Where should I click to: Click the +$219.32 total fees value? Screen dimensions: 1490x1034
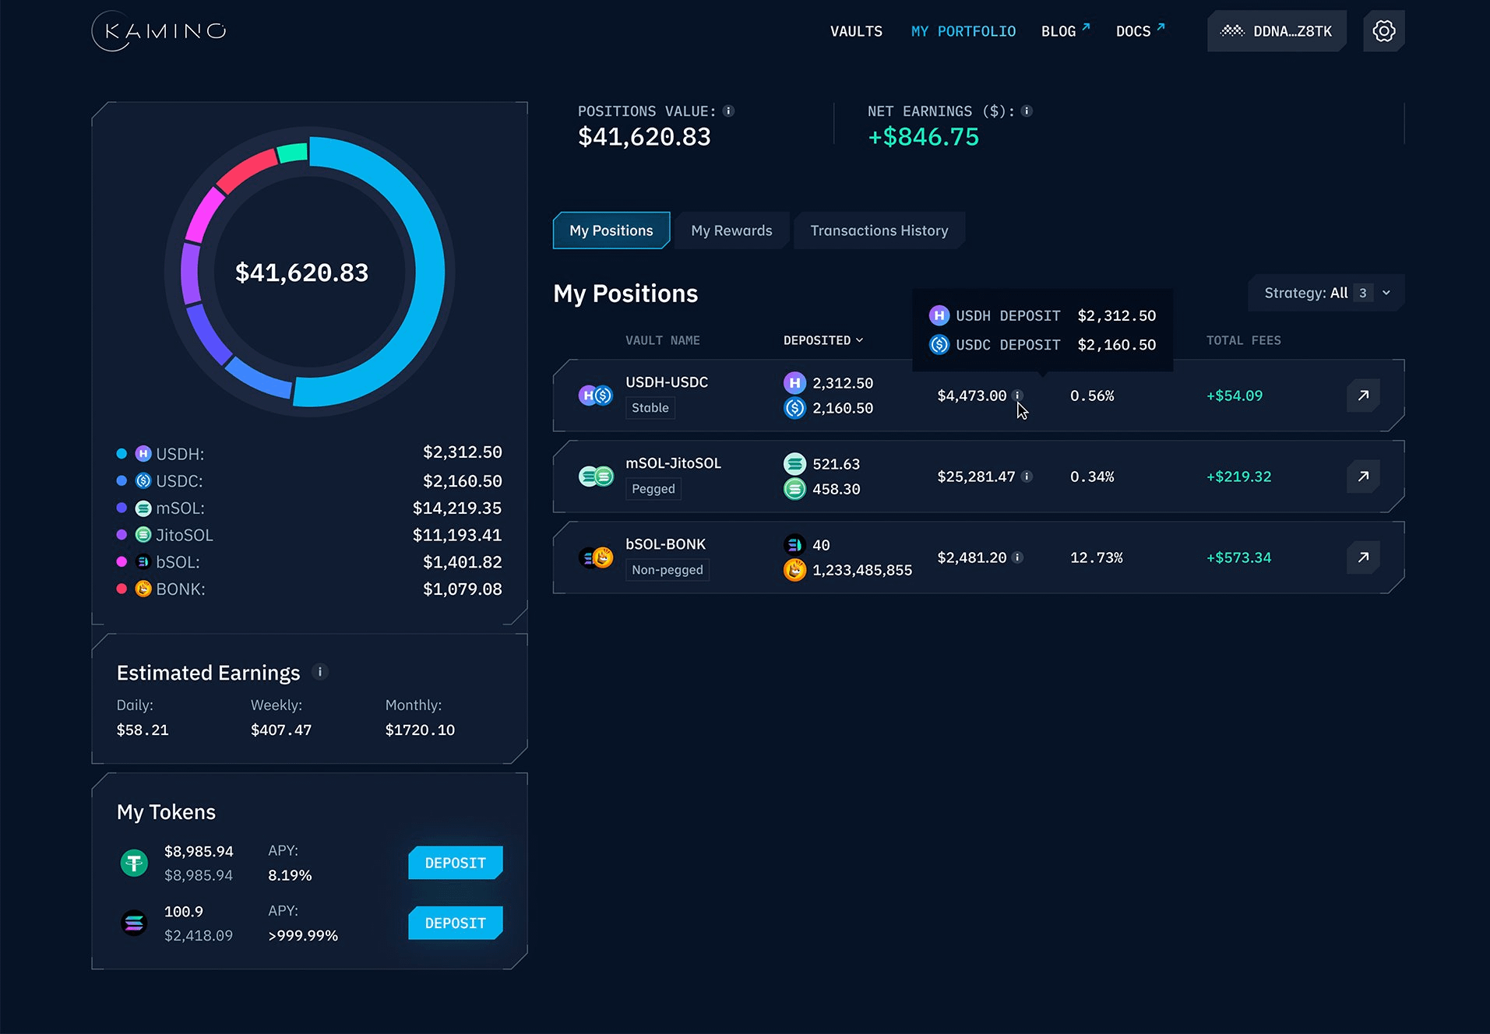[x=1238, y=477]
